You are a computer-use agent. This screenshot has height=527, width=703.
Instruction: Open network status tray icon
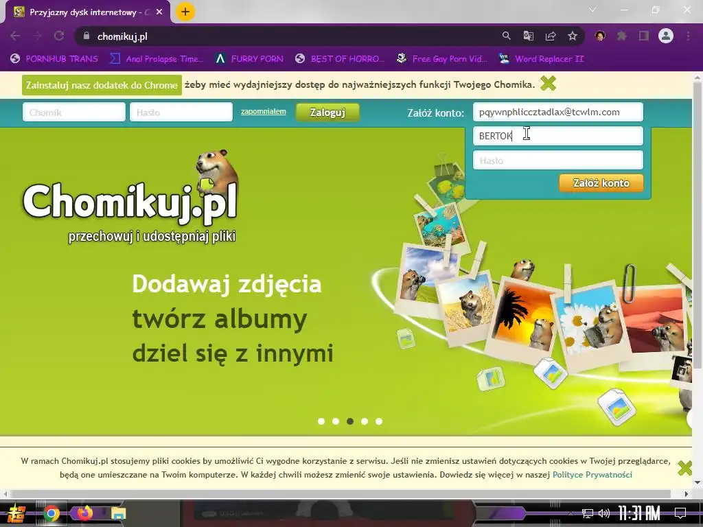pyautogui.click(x=587, y=513)
